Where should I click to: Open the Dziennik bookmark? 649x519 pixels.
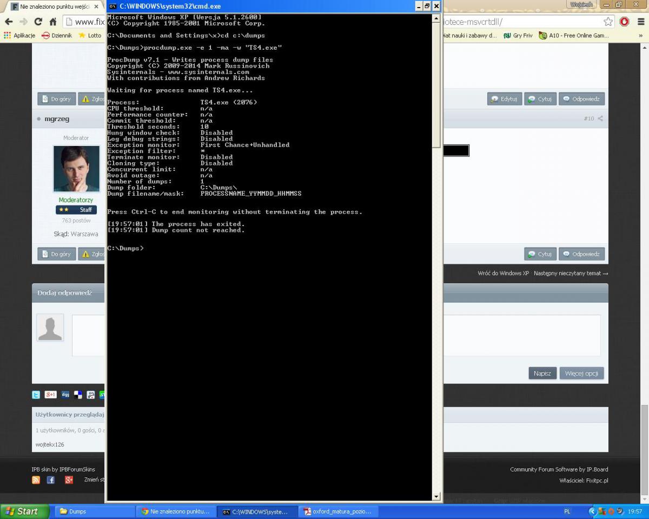[x=57, y=36]
